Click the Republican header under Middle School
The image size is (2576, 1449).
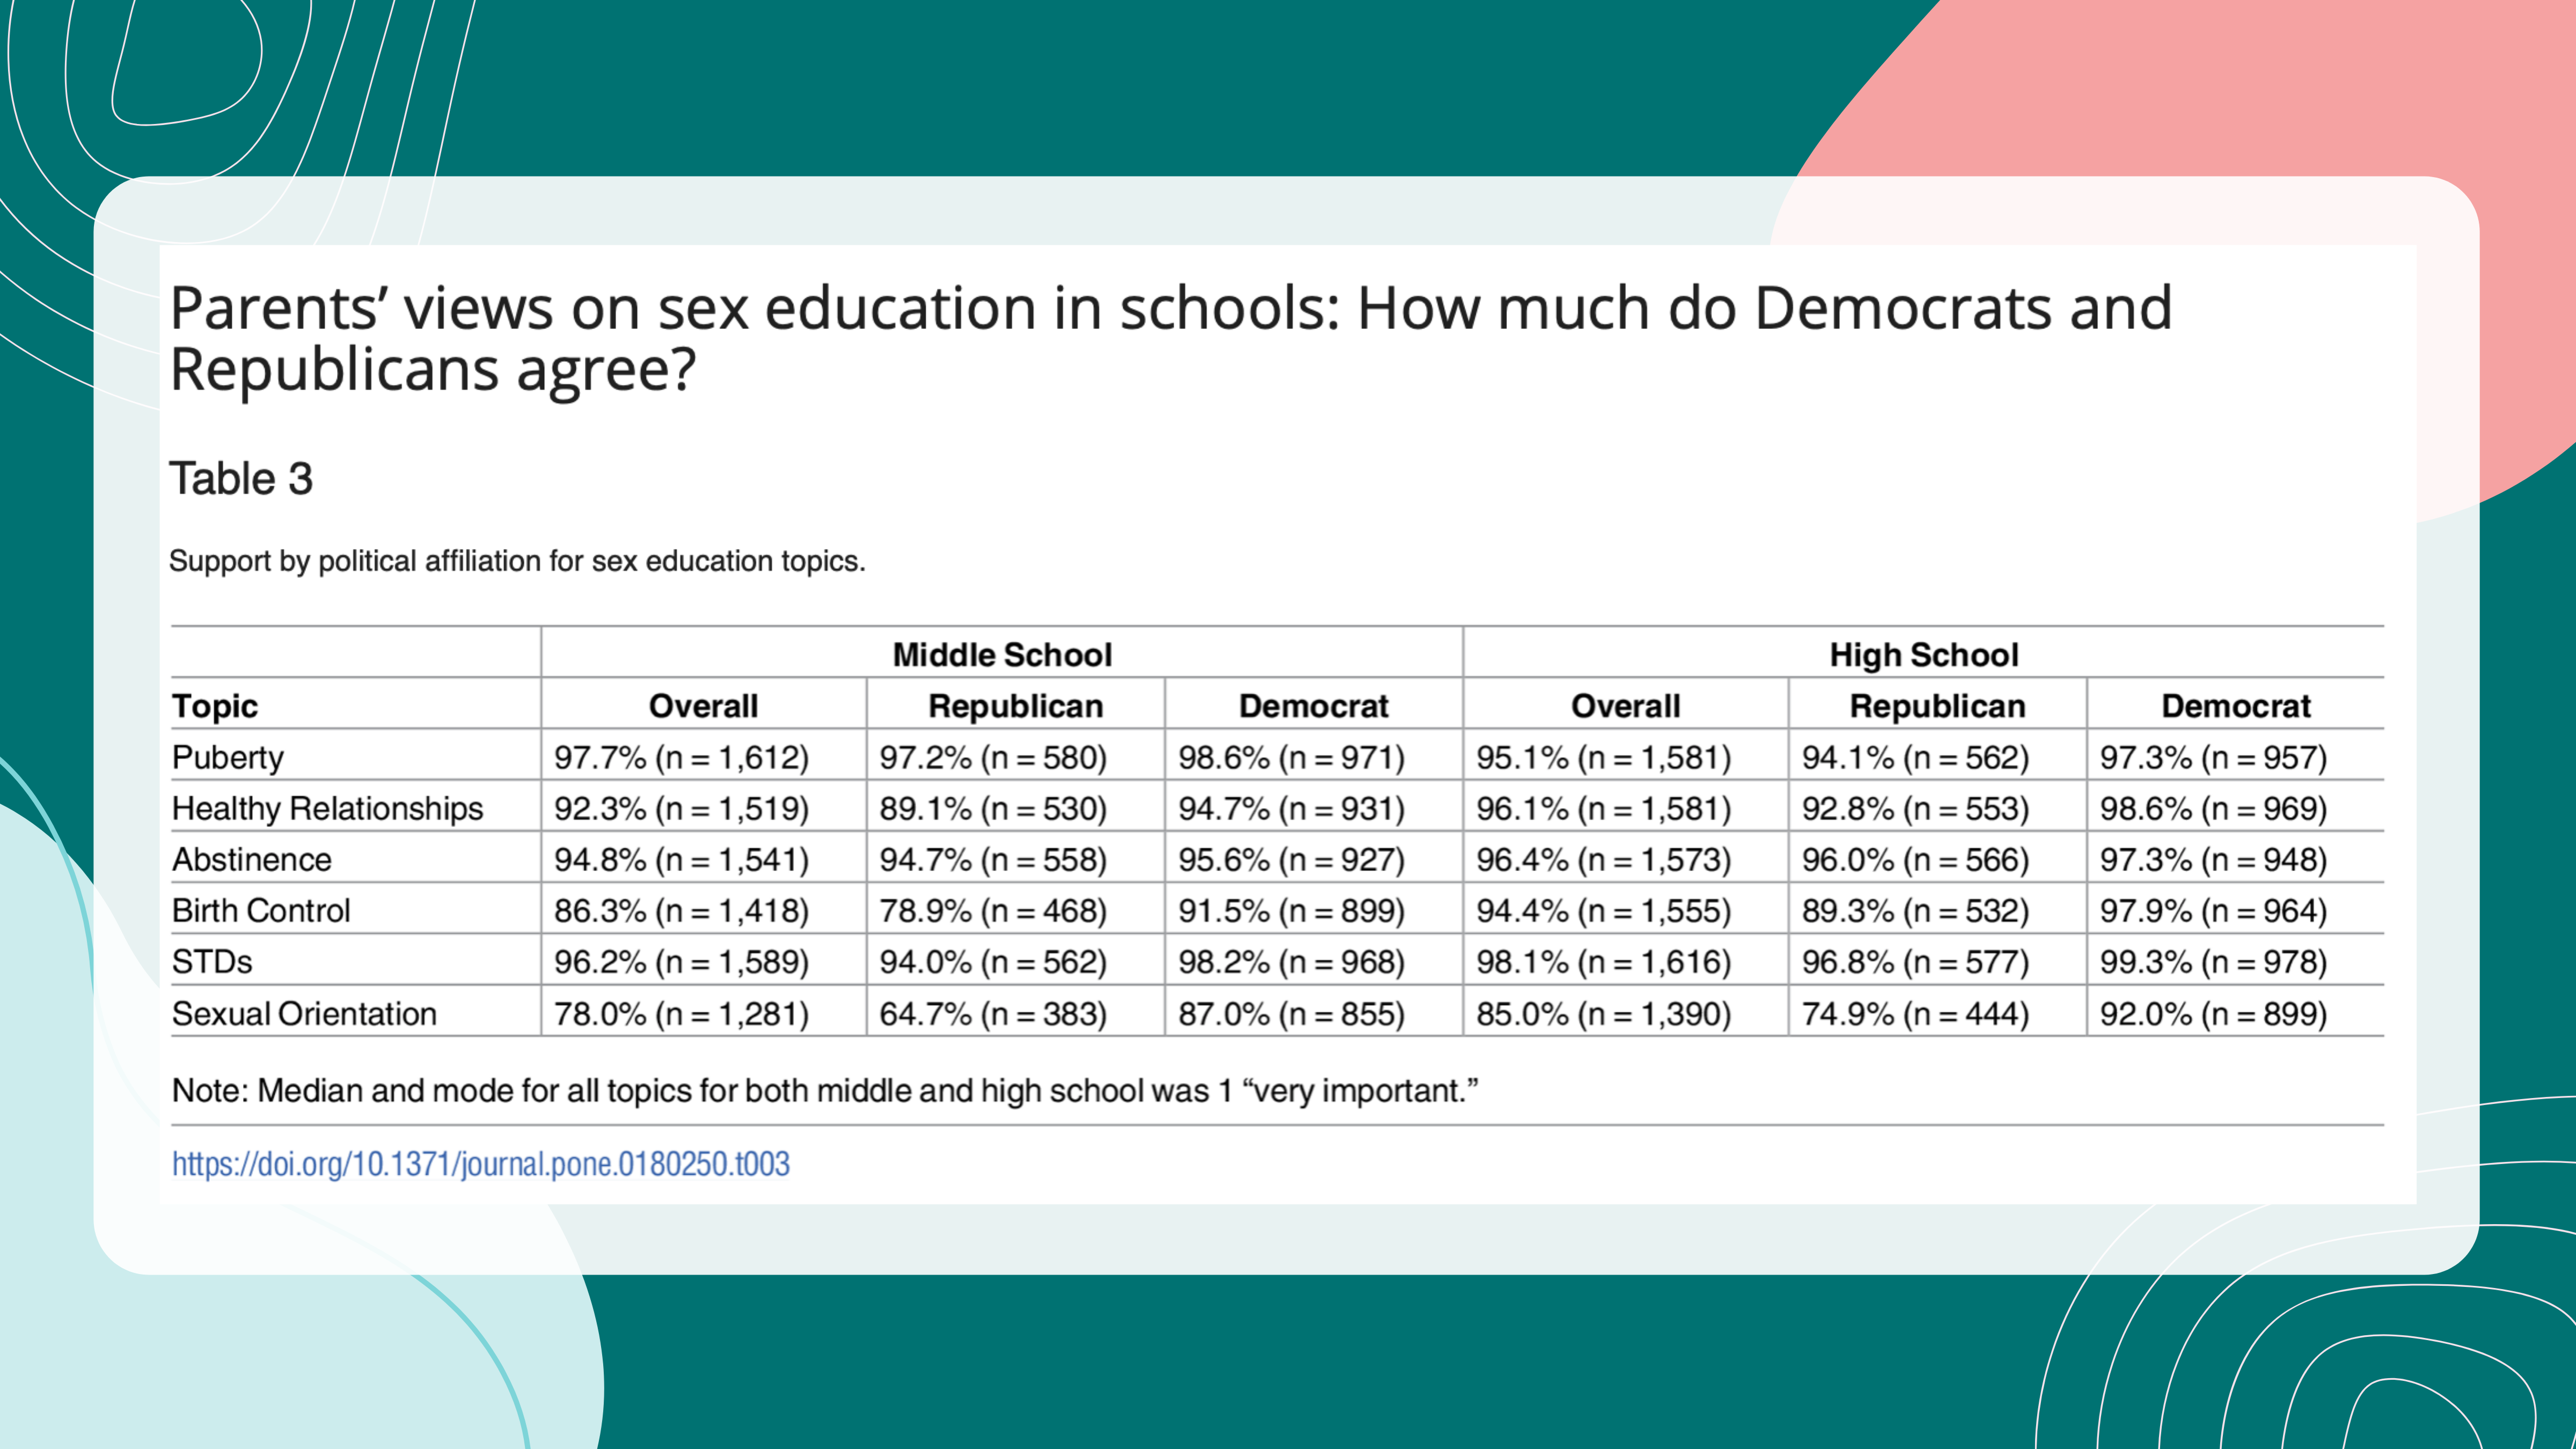(1015, 706)
